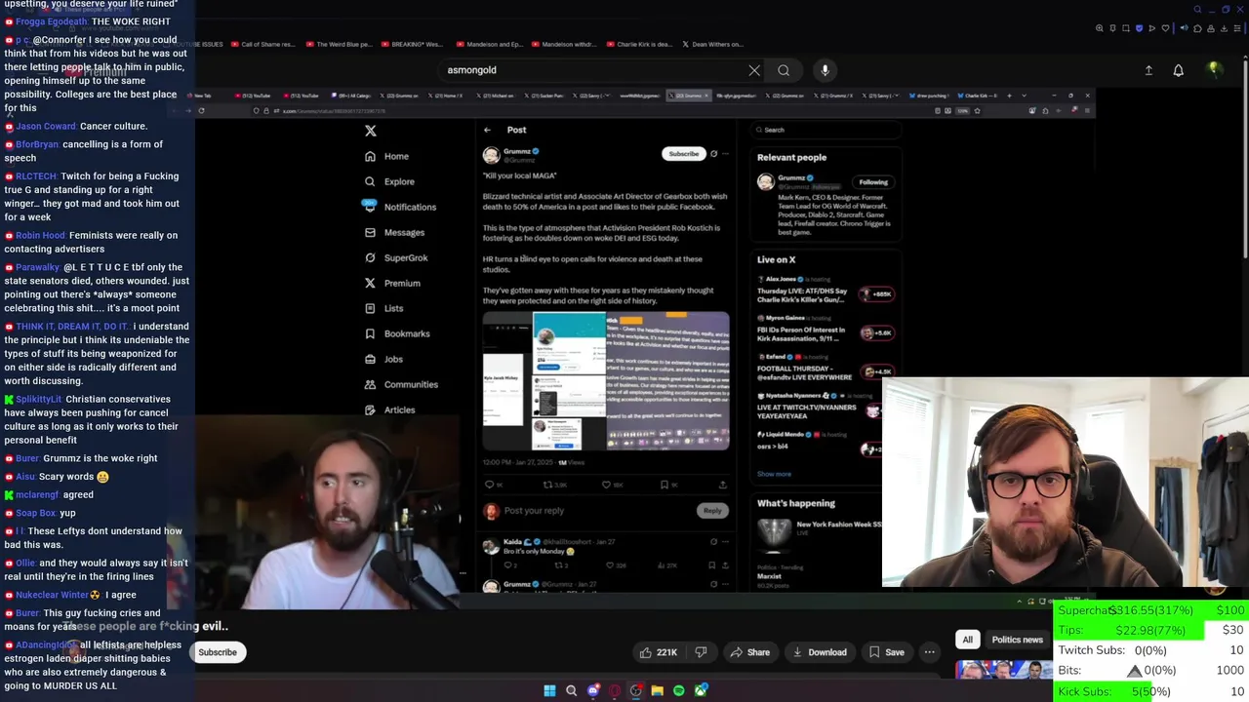Subscribe to the YouTube channel
The image size is (1249, 702).
[218, 652]
